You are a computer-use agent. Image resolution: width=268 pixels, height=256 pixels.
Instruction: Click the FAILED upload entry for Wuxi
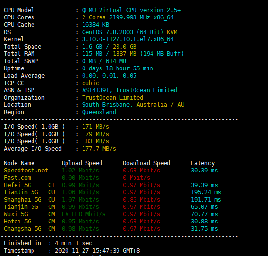coord(84,214)
